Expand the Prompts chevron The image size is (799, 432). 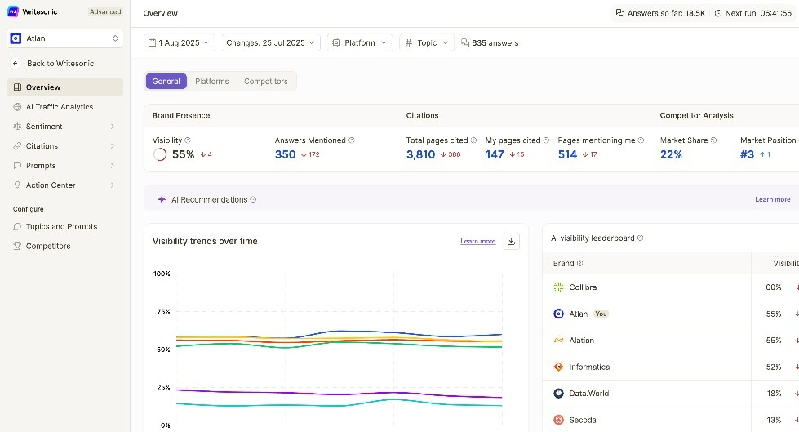coord(113,165)
